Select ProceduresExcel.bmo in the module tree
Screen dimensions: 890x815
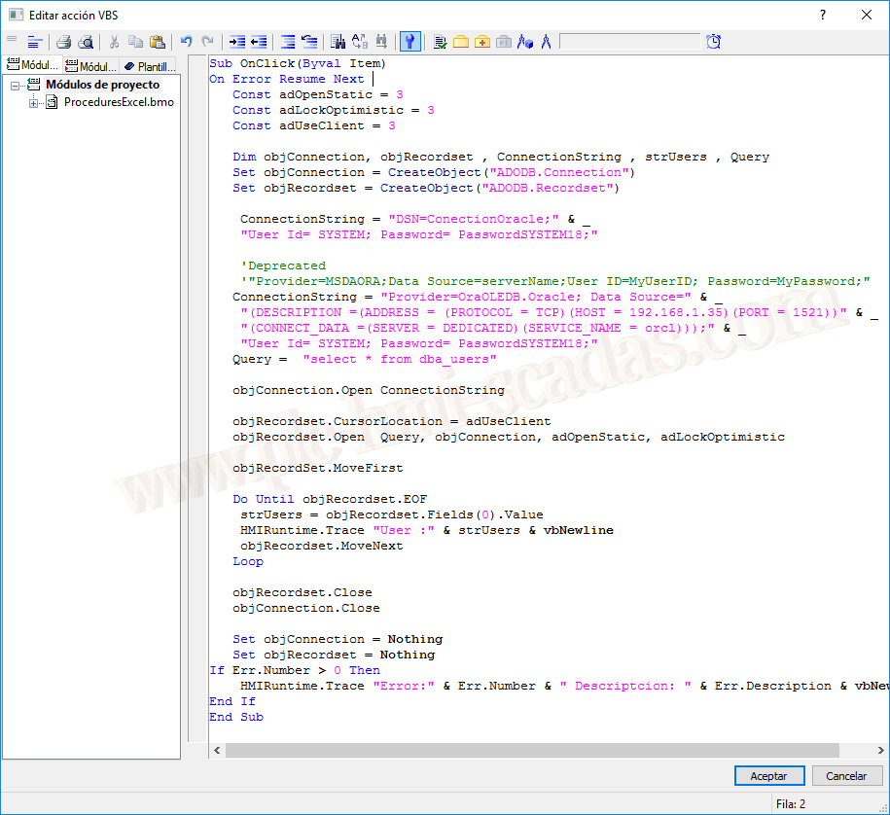(x=119, y=102)
